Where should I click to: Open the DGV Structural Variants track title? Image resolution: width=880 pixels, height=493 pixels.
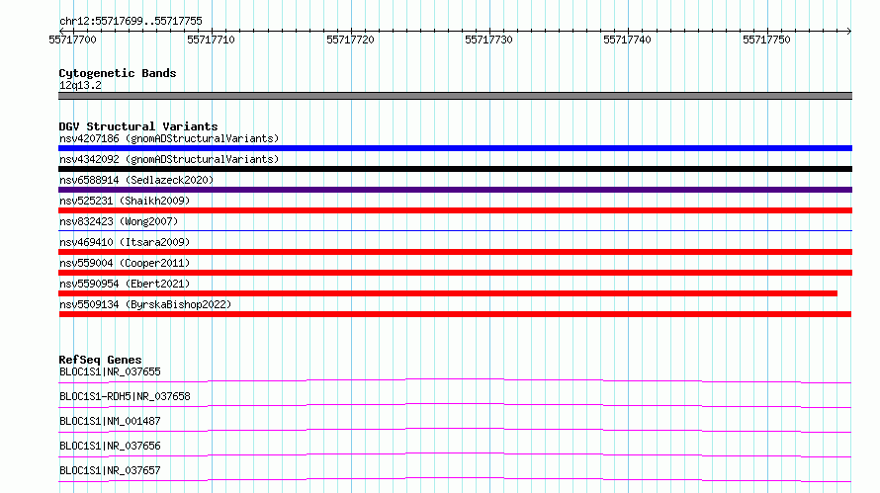pyautogui.click(x=138, y=126)
